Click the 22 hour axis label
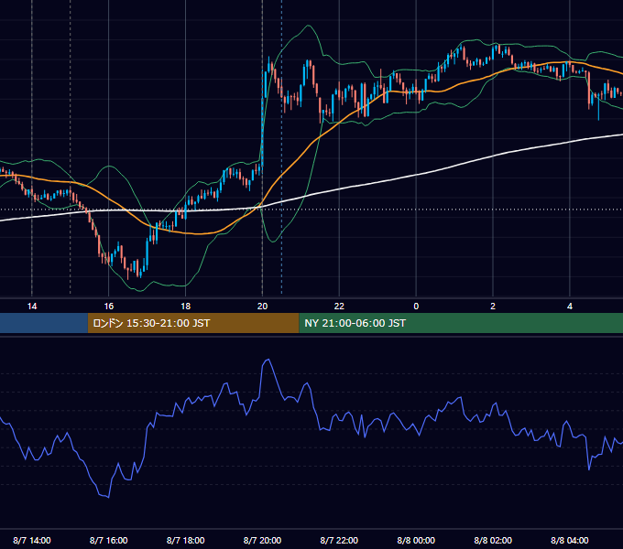Image resolution: width=623 pixels, height=549 pixels. click(339, 307)
